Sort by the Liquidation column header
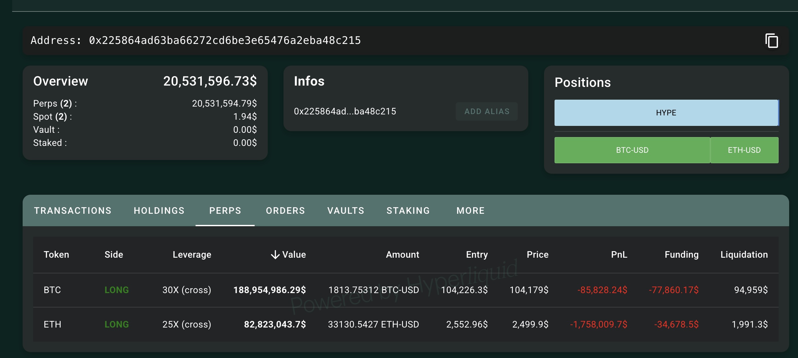798x358 pixels. 744,255
